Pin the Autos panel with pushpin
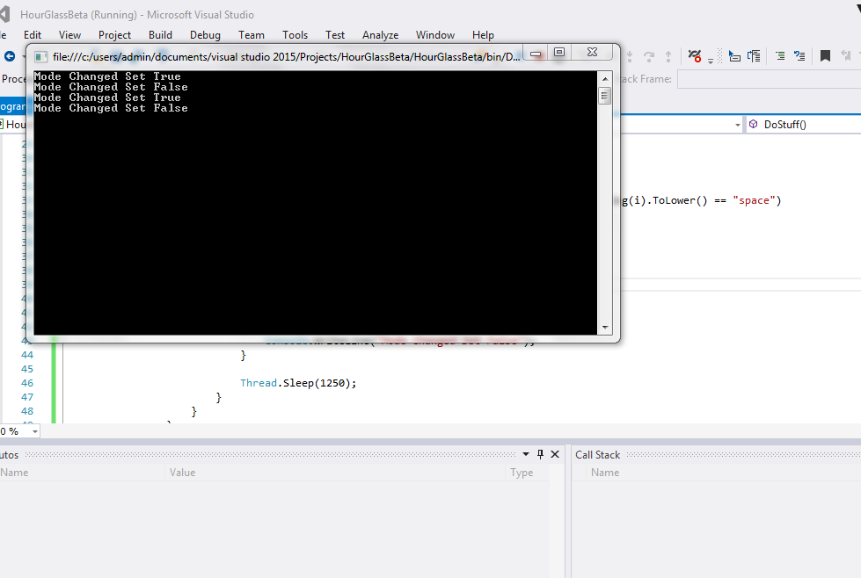 coord(540,454)
